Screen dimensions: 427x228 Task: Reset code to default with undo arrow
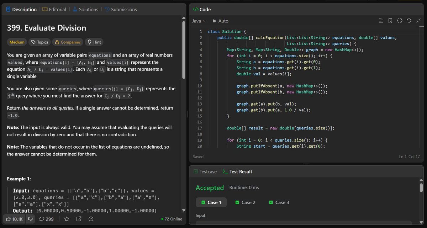point(409,21)
